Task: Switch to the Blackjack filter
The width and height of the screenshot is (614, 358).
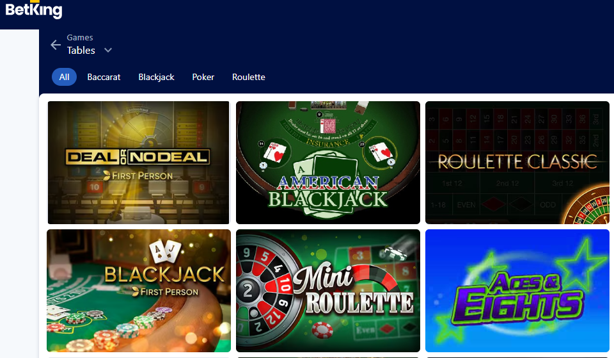Action: coord(156,77)
